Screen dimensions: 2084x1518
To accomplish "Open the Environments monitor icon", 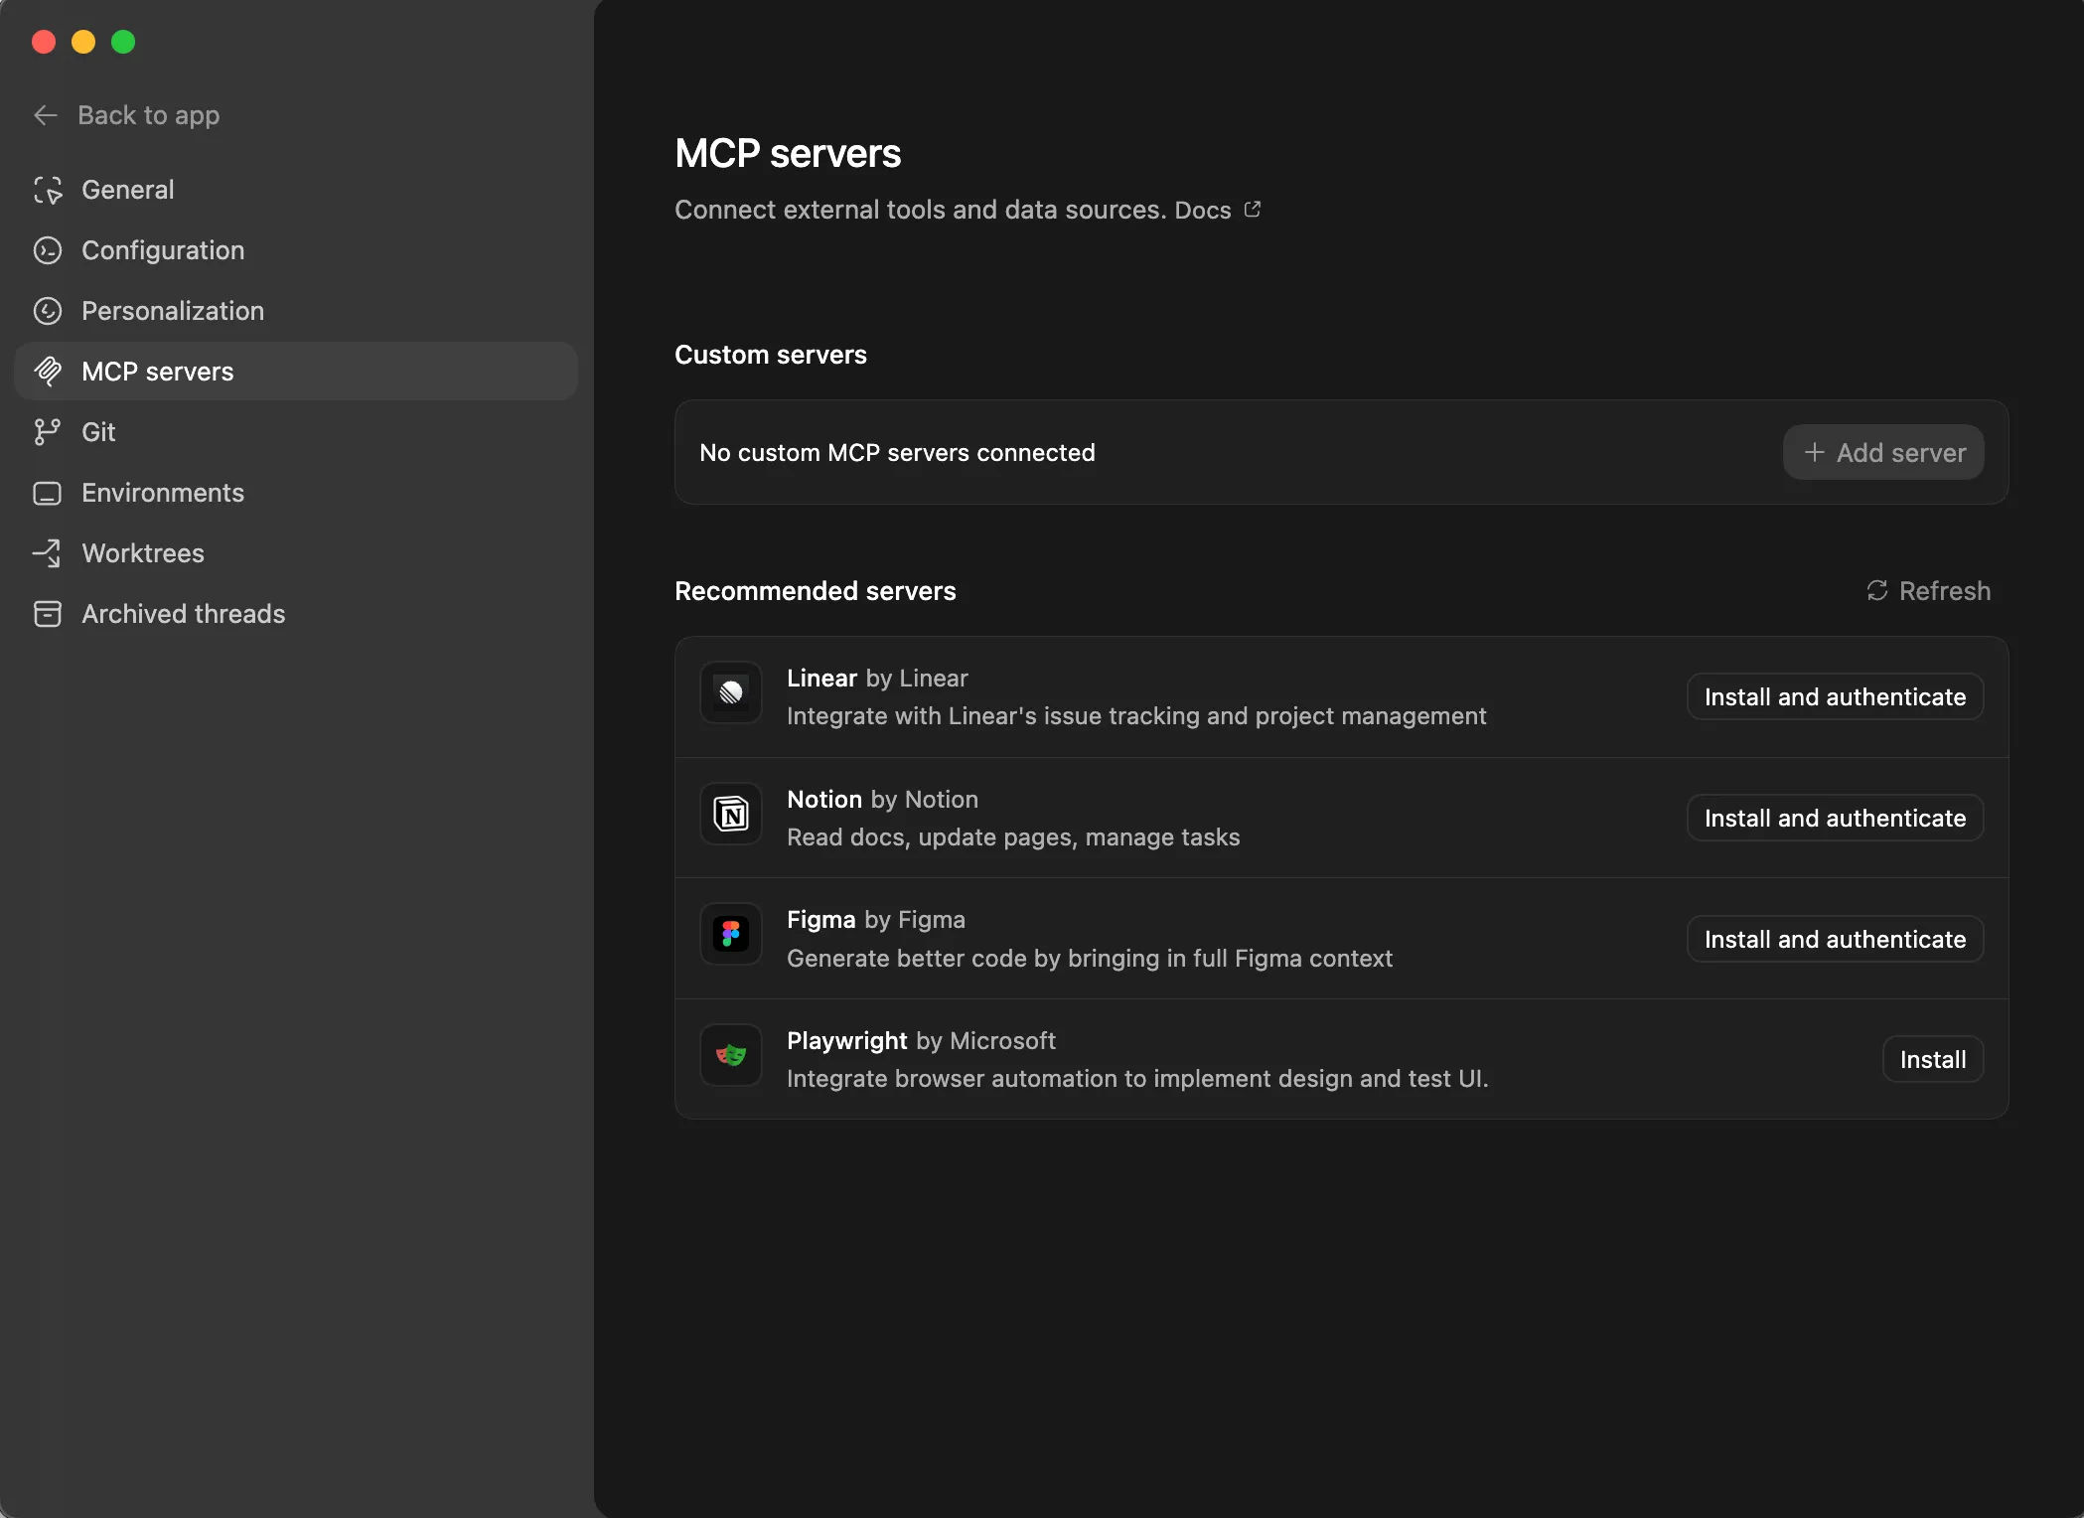I will click(48, 493).
